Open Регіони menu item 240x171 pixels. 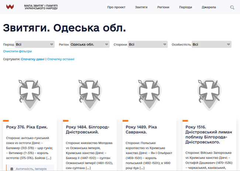click(163, 7)
